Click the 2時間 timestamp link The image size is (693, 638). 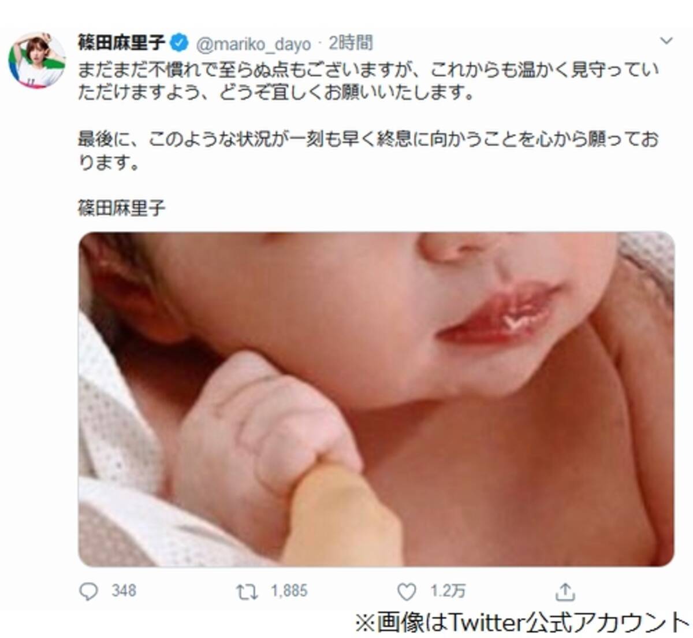pyautogui.click(x=351, y=43)
